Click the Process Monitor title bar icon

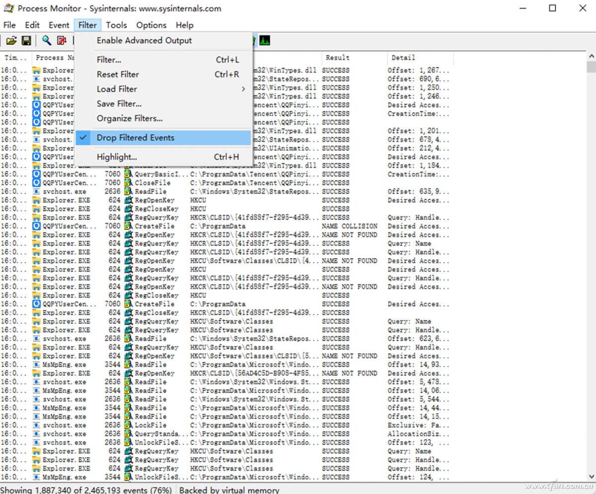[x=8, y=8]
